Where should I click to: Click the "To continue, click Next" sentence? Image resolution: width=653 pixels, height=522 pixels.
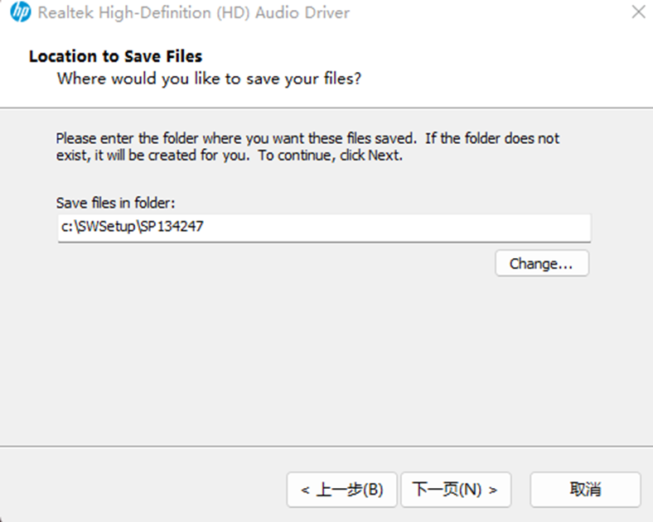click(x=330, y=156)
